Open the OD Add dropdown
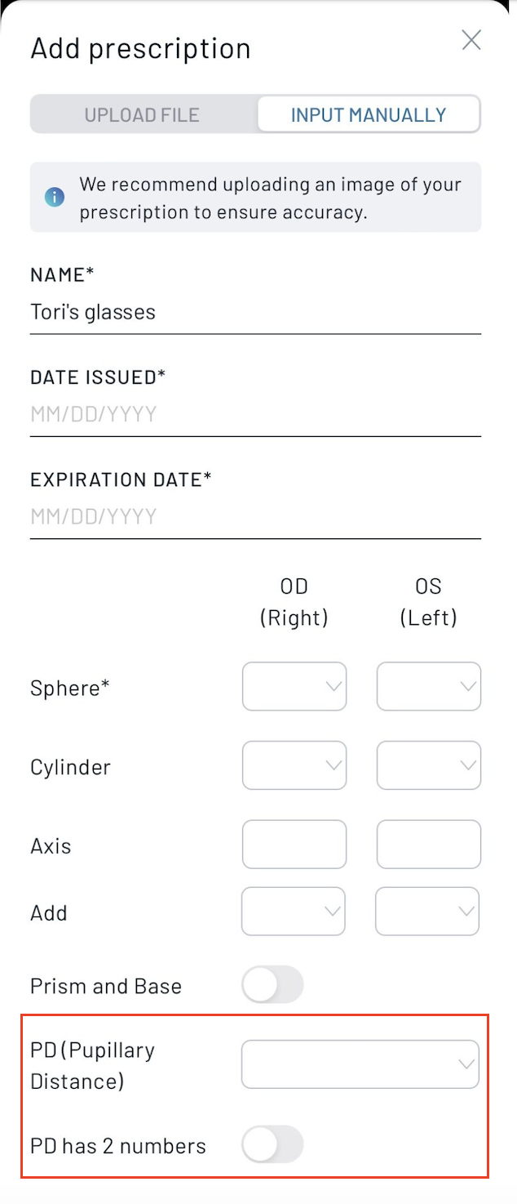 pyautogui.click(x=294, y=911)
